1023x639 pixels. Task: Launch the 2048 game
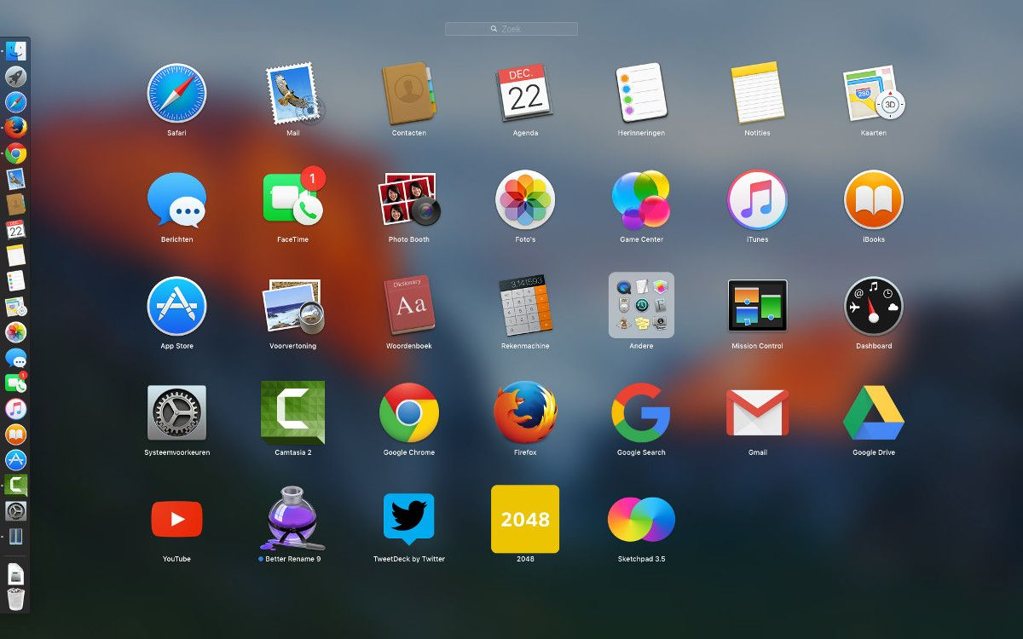(x=525, y=518)
